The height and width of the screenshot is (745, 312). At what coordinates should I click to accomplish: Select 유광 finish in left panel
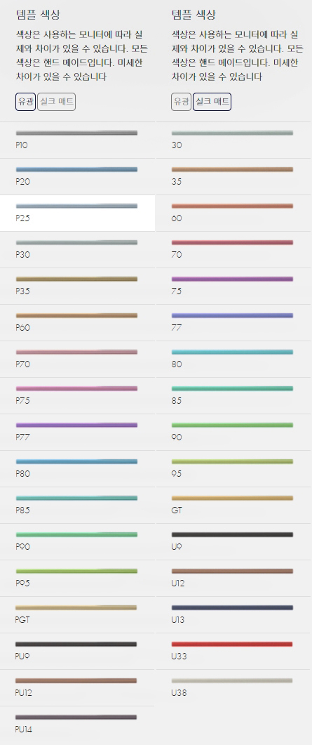26,102
